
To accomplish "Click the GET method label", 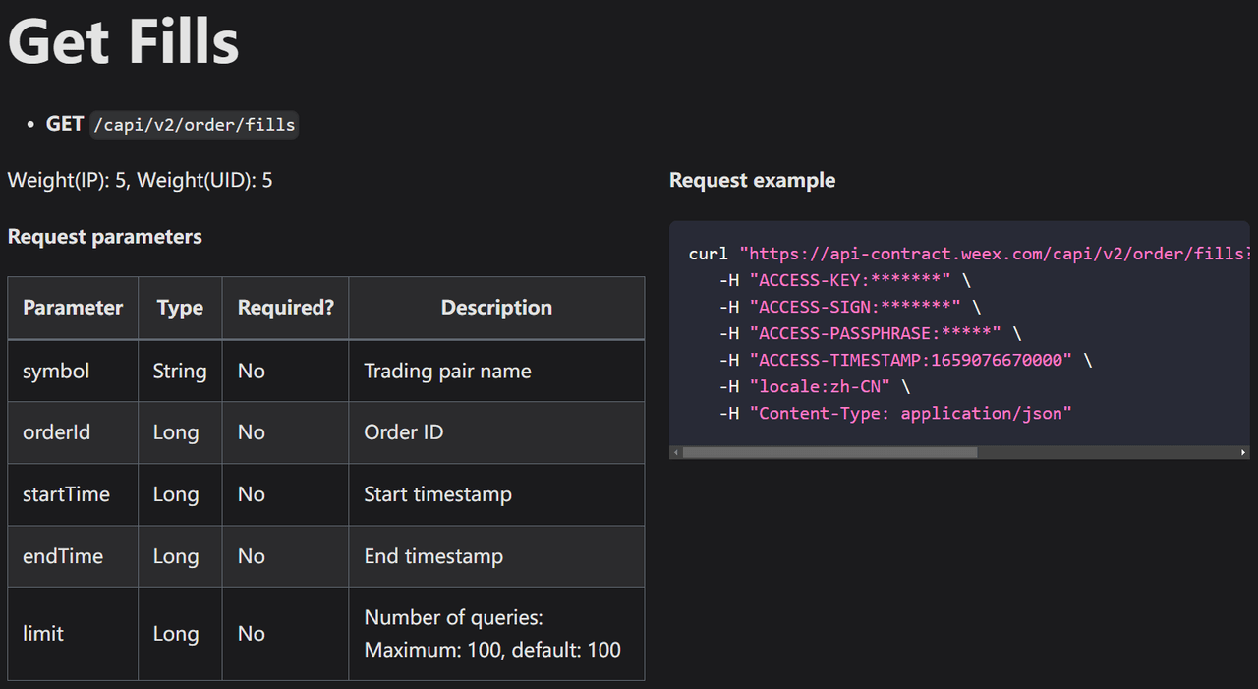I will coord(64,123).
